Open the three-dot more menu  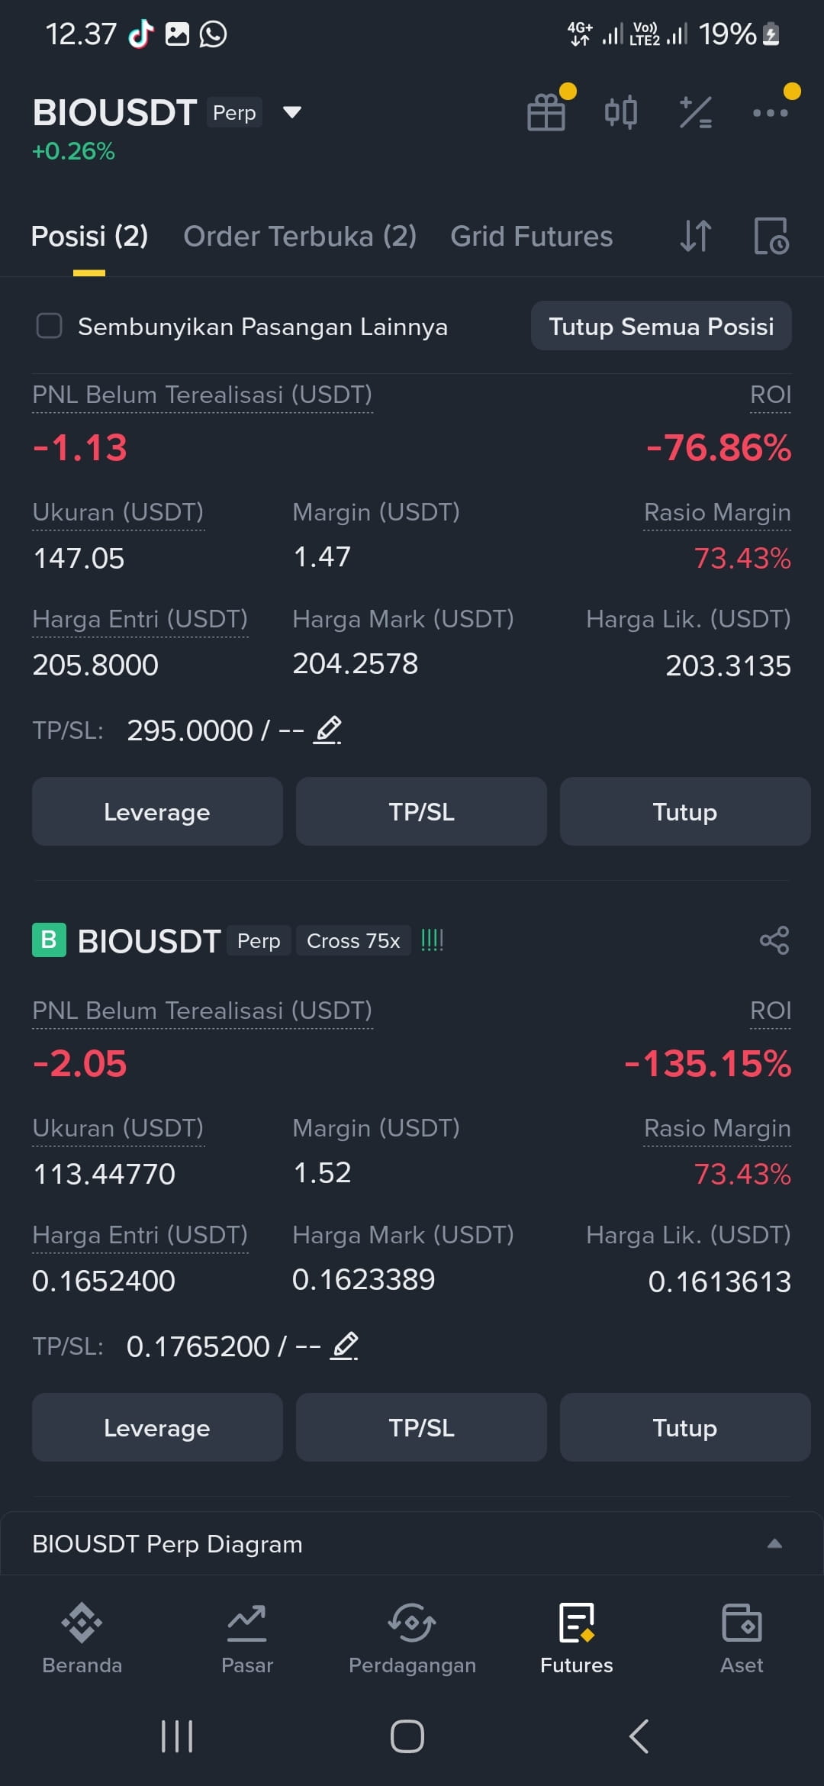[770, 113]
